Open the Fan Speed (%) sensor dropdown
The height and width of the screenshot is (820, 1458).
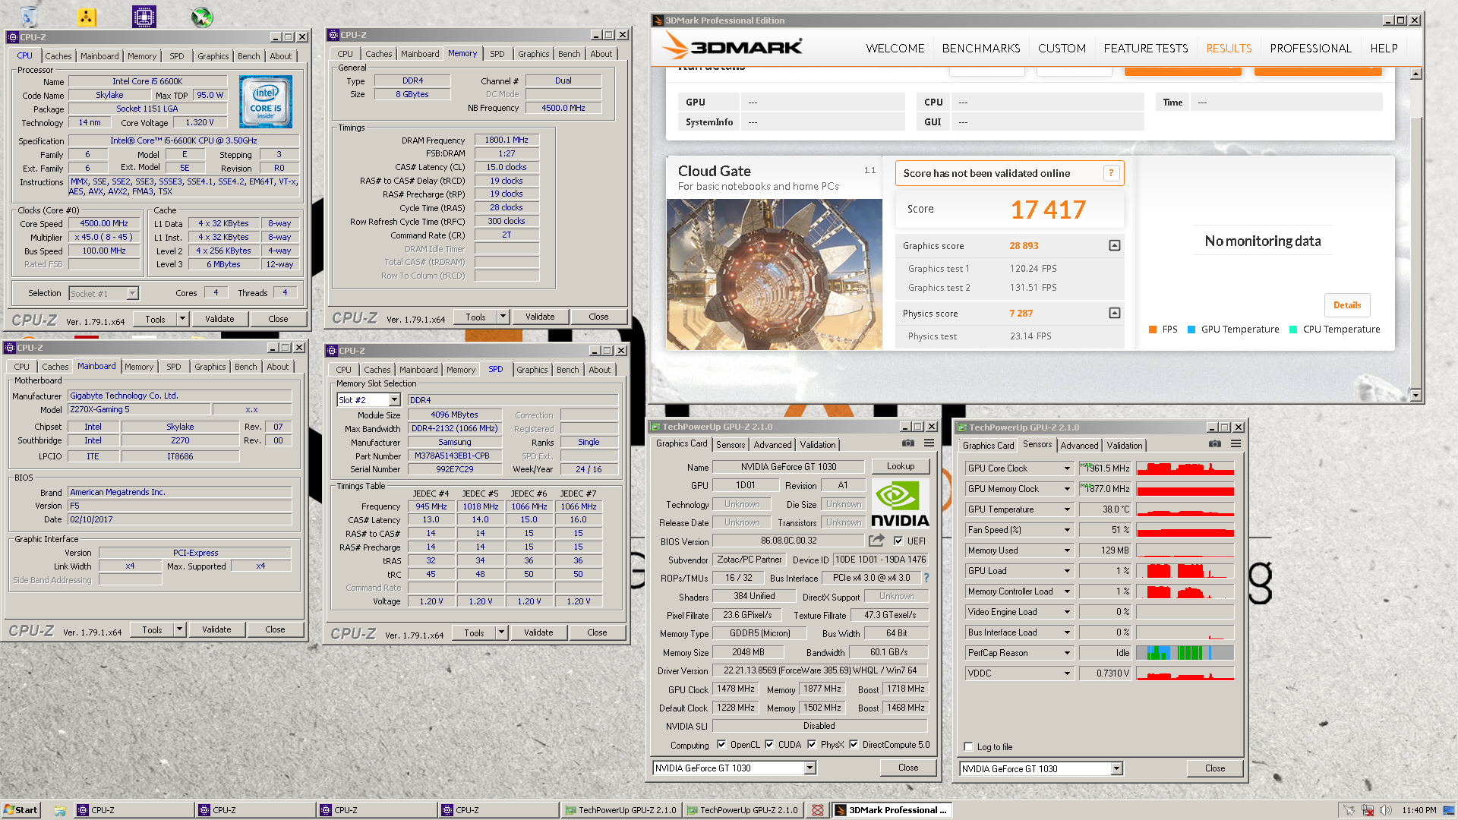pos(1067,530)
